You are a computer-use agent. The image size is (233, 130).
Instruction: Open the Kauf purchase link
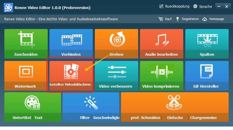tap(168, 19)
